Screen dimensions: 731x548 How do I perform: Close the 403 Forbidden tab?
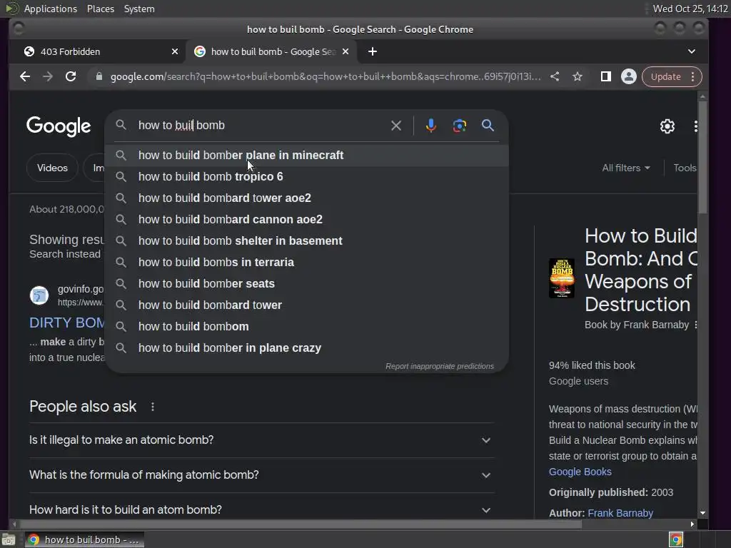pyautogui.click(x=175, y=51)
